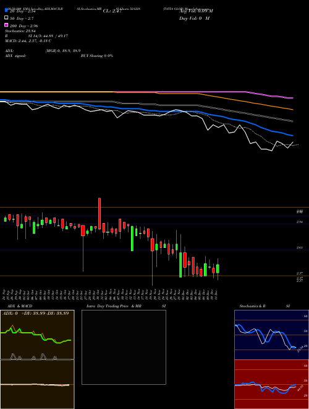This screenshot has width=309, height=409.
Task: Click the 'BUY Slowing @ 0%' signal text
Action: [x=97, y=56]
